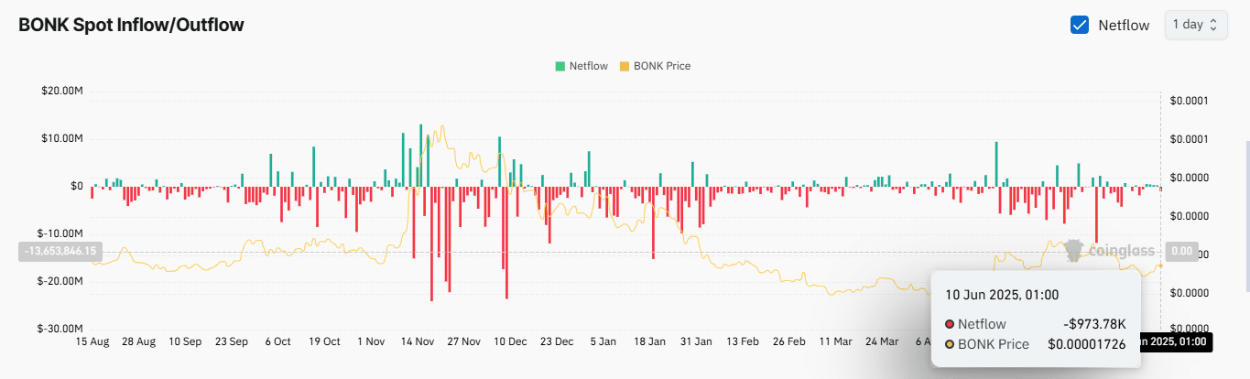
Task: Click the BONK Spot Inflow/Outflow title
Action: tap(132, 25)
